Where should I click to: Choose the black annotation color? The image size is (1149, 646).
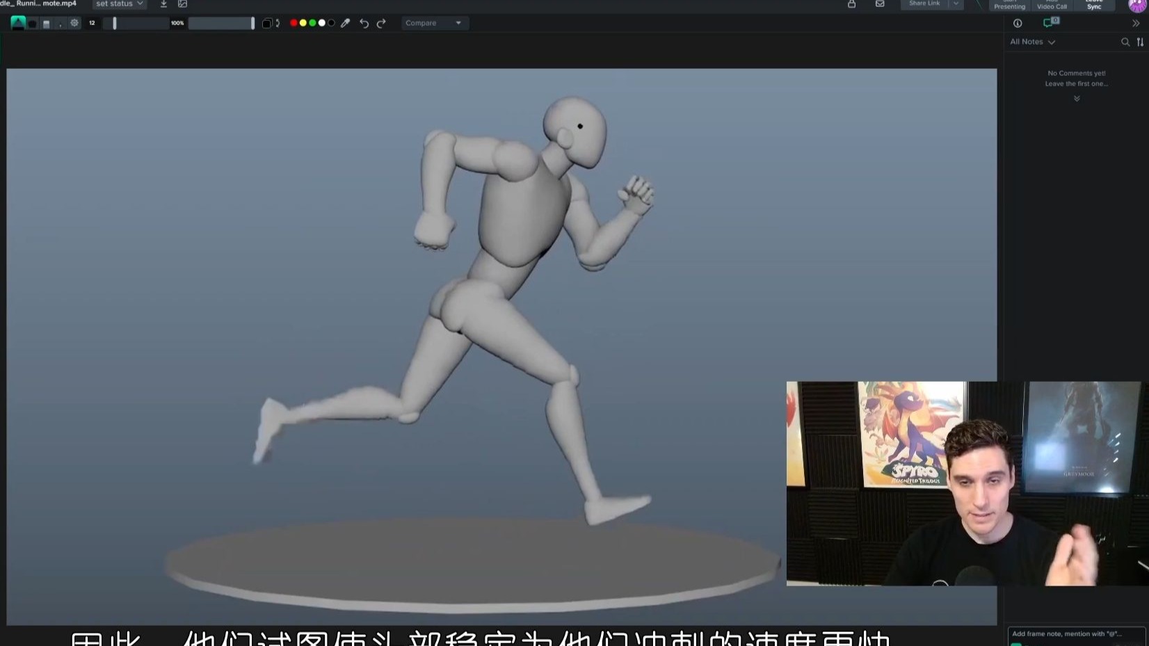pos(331,23)
